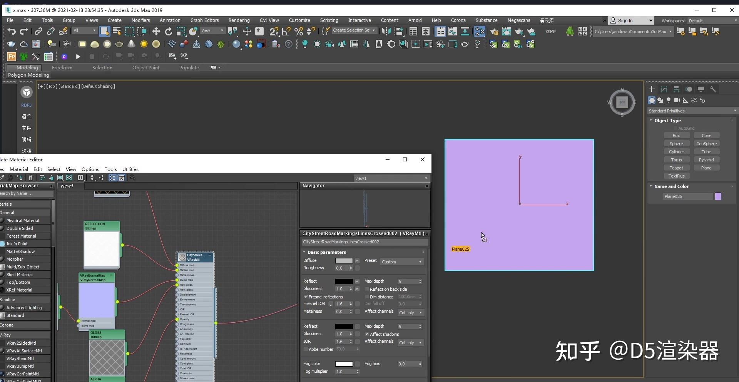Select the Rotate transform tool
Screen dimensions: 739x382
pos(169,32)
